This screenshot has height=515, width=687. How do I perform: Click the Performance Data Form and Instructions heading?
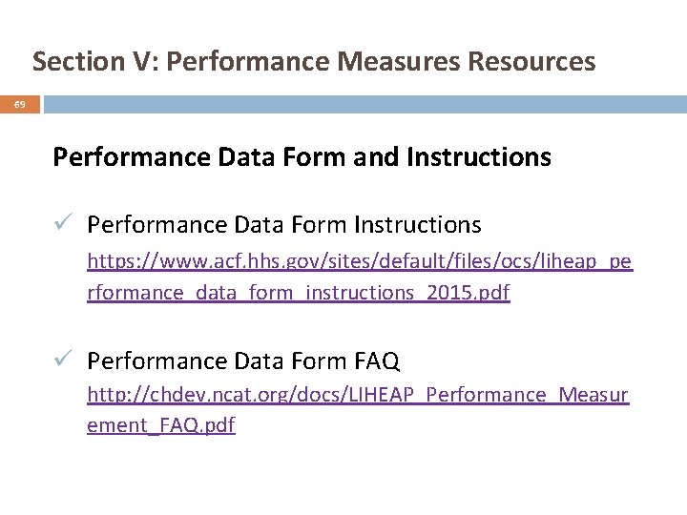tap(302, 156)
